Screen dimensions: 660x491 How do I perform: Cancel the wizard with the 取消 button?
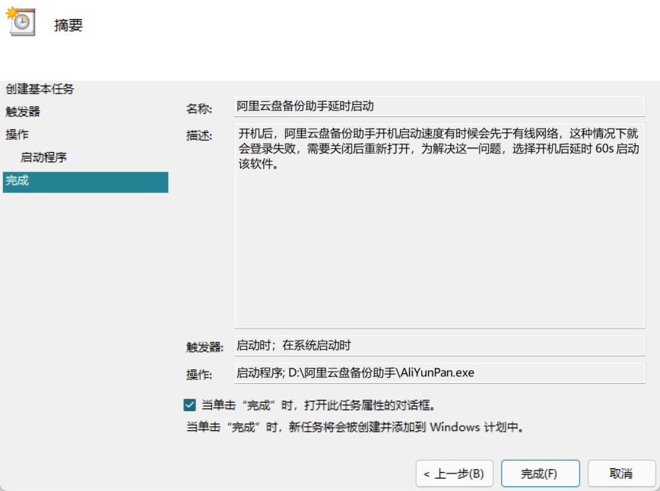click(621, 474)
